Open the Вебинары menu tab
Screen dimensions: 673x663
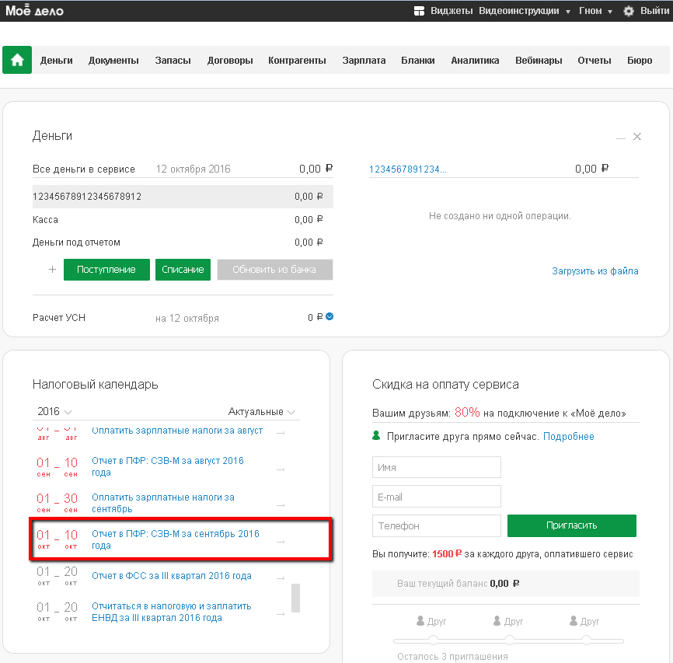539,61
